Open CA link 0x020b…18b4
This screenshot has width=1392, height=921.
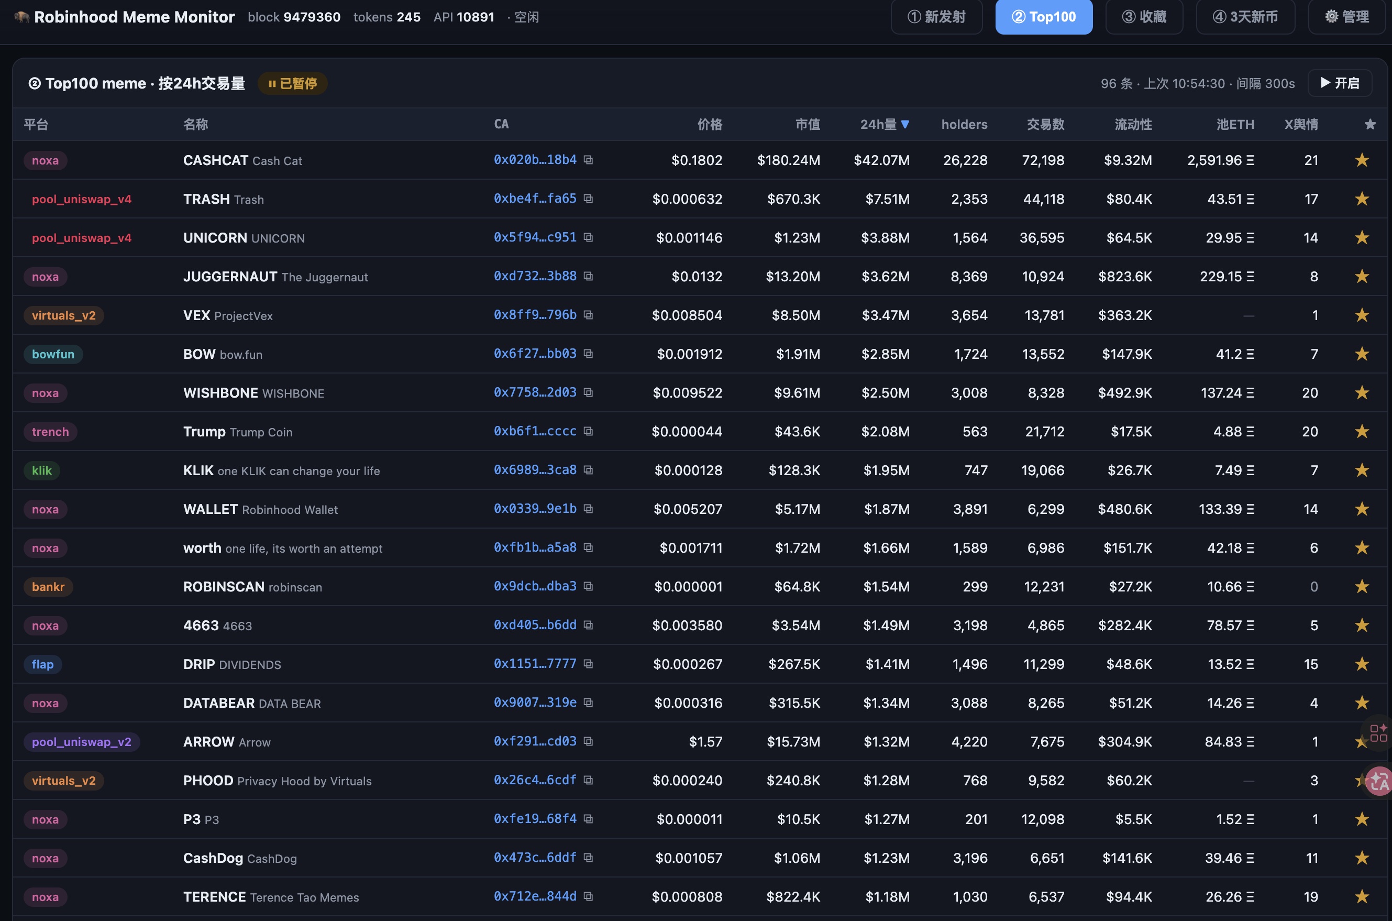coord(535,160)
